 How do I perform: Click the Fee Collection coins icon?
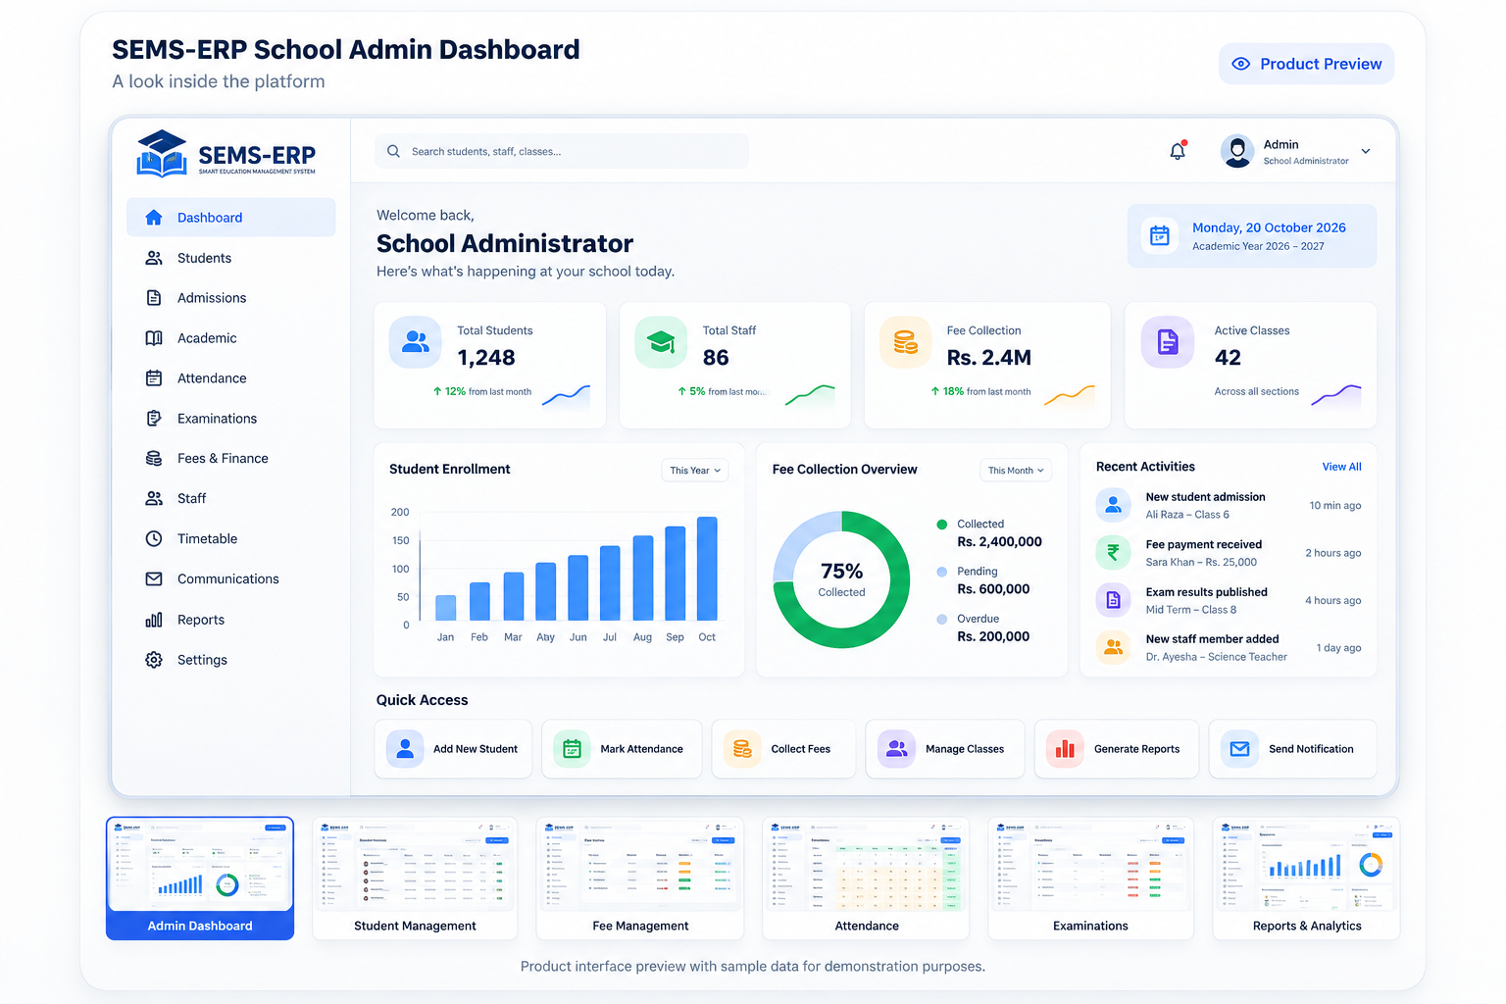tap(905, 341)
